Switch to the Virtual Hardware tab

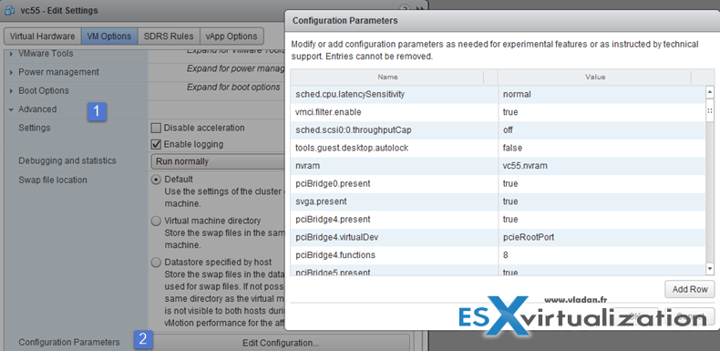click(42, 36)
